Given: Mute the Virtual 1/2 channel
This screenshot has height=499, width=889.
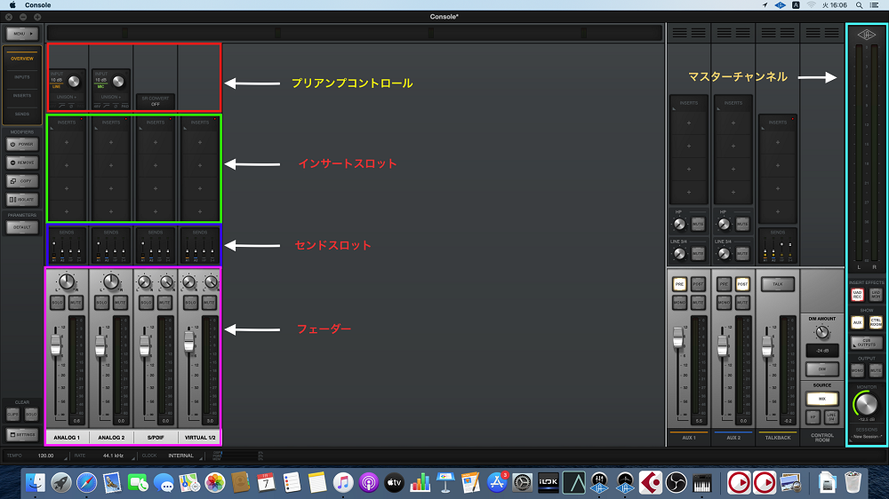Looking at the screenshot, I should pyautogui.click(x=209, y=303).
